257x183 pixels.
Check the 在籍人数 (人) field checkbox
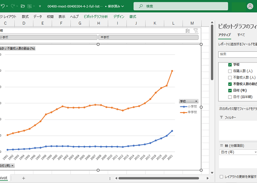coord(230,71)
